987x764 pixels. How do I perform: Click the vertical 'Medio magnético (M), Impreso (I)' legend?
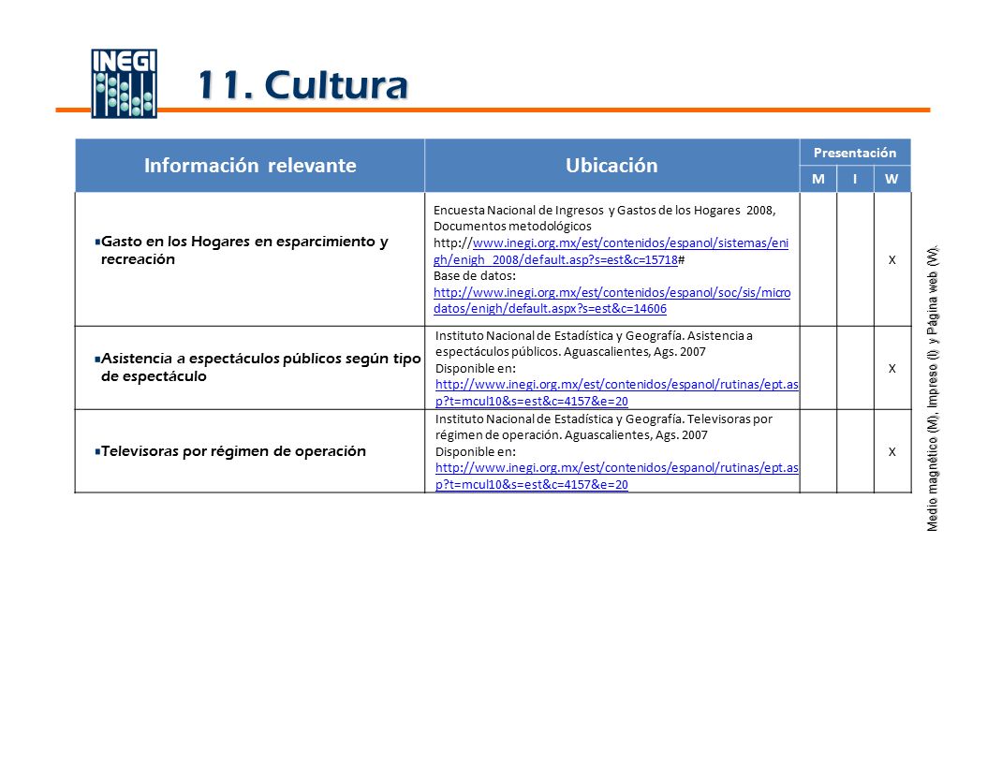click(x=933, y=389)
